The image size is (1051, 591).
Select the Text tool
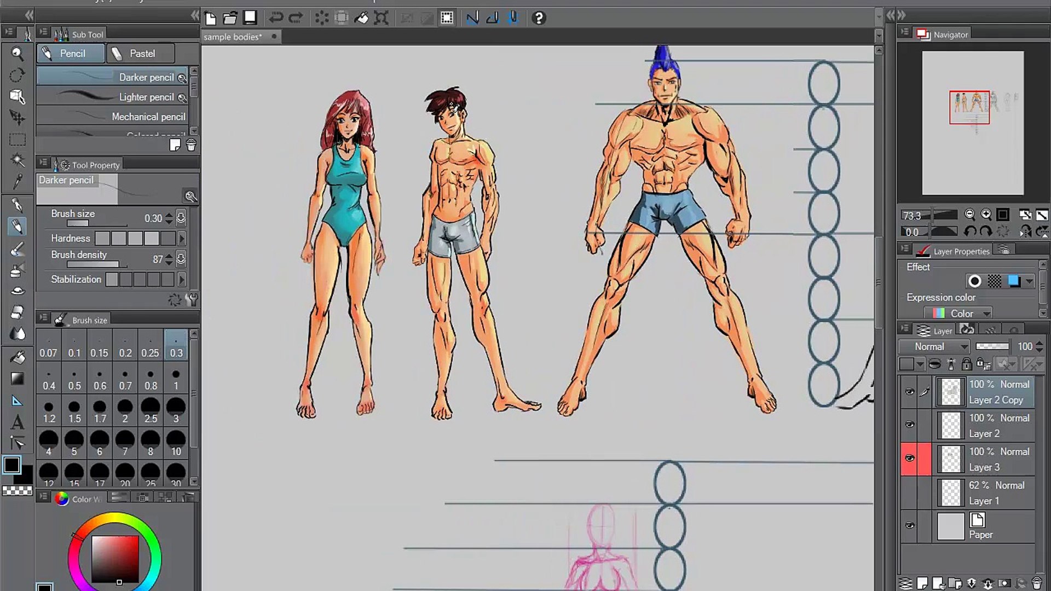point(18,422)
